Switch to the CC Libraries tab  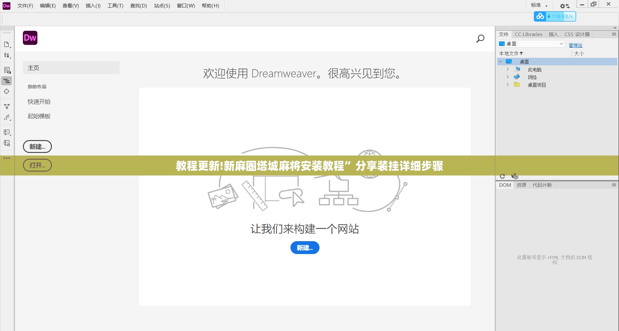point(528,34)
